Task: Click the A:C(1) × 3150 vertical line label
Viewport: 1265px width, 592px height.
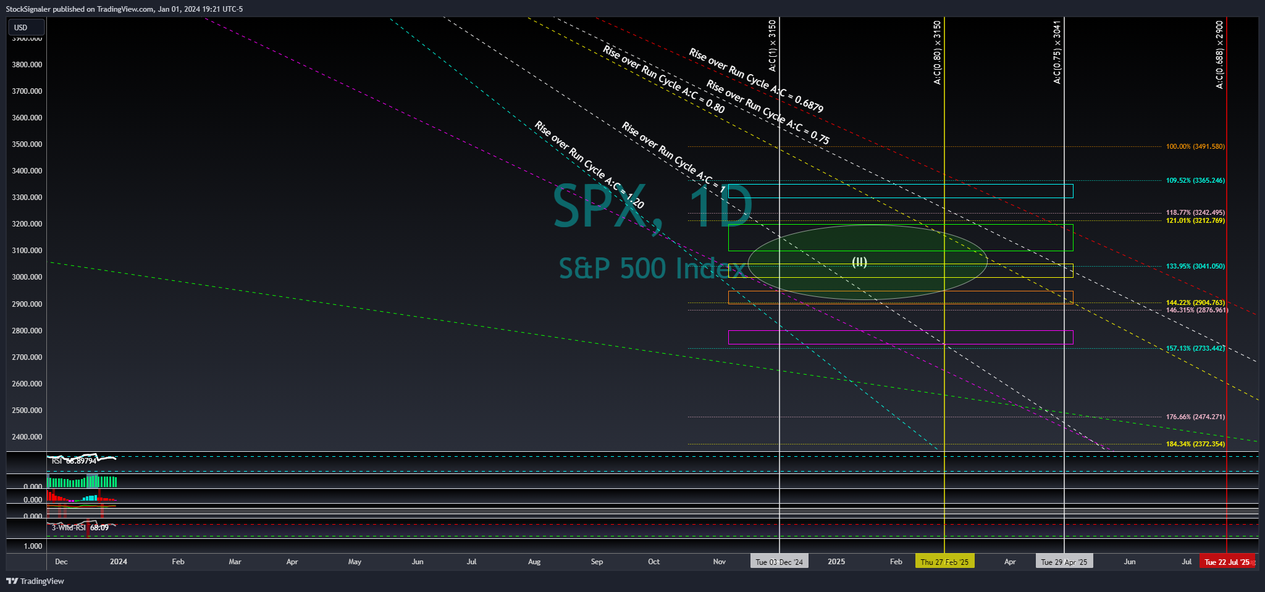Action: (773, 46)
